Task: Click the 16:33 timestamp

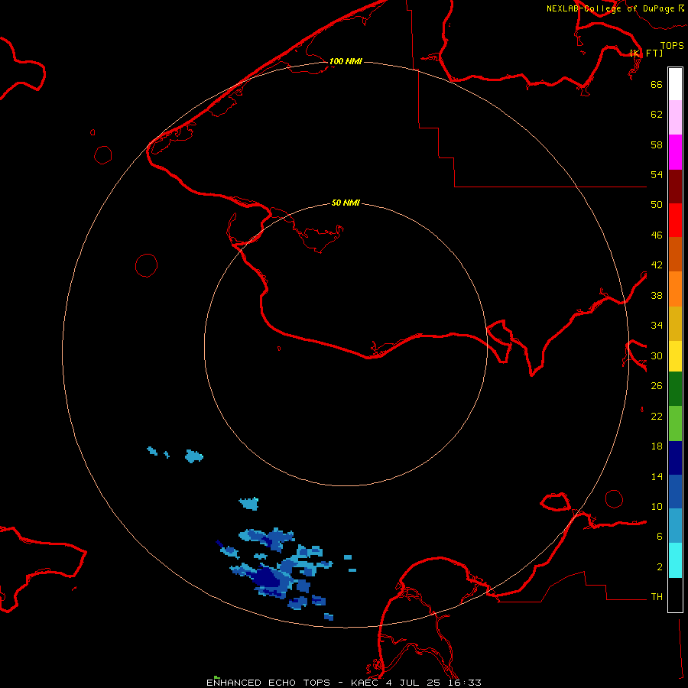Action: click(x=465, y=683)
